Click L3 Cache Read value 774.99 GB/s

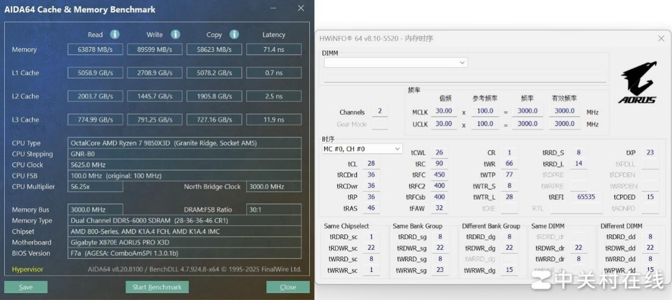tap(96, 119)
